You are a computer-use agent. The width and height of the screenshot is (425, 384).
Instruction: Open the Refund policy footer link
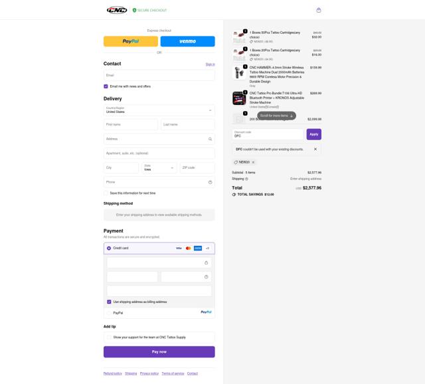click(x=112, y=373)
